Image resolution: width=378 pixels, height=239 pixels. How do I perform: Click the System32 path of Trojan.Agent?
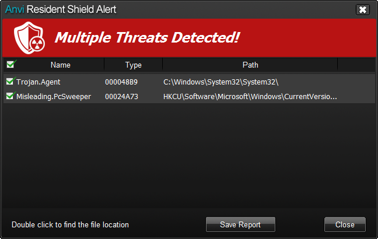pos(221,82)
